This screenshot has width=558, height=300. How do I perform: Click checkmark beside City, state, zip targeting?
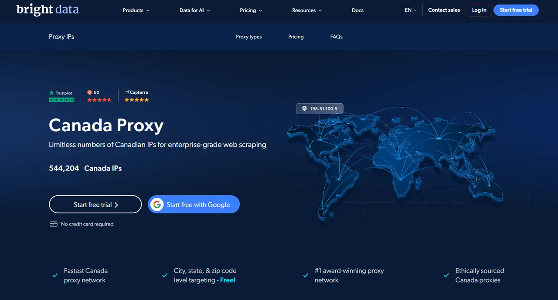[164, 276]
